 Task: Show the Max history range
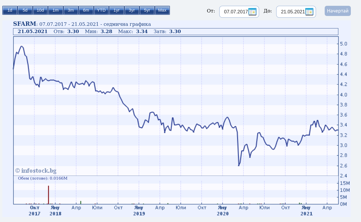click(162, 10)
